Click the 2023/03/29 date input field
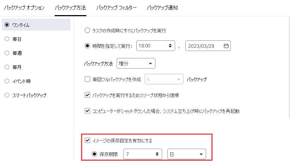Image resolution: width=290 pixels, height=161 pixels. point(204,46)
